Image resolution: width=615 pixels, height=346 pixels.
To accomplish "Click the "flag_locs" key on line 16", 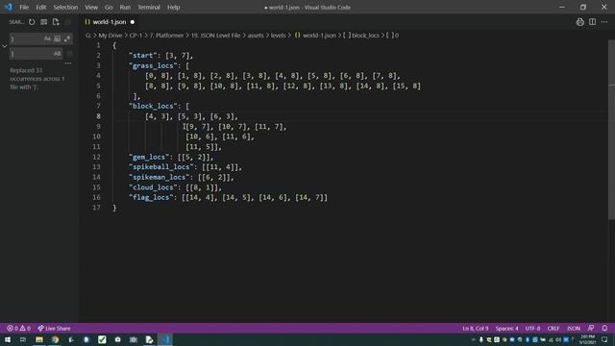I will (x=151, y=197).
